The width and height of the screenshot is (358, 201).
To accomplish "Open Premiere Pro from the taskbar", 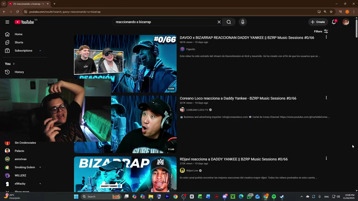I will coord(167,197).
